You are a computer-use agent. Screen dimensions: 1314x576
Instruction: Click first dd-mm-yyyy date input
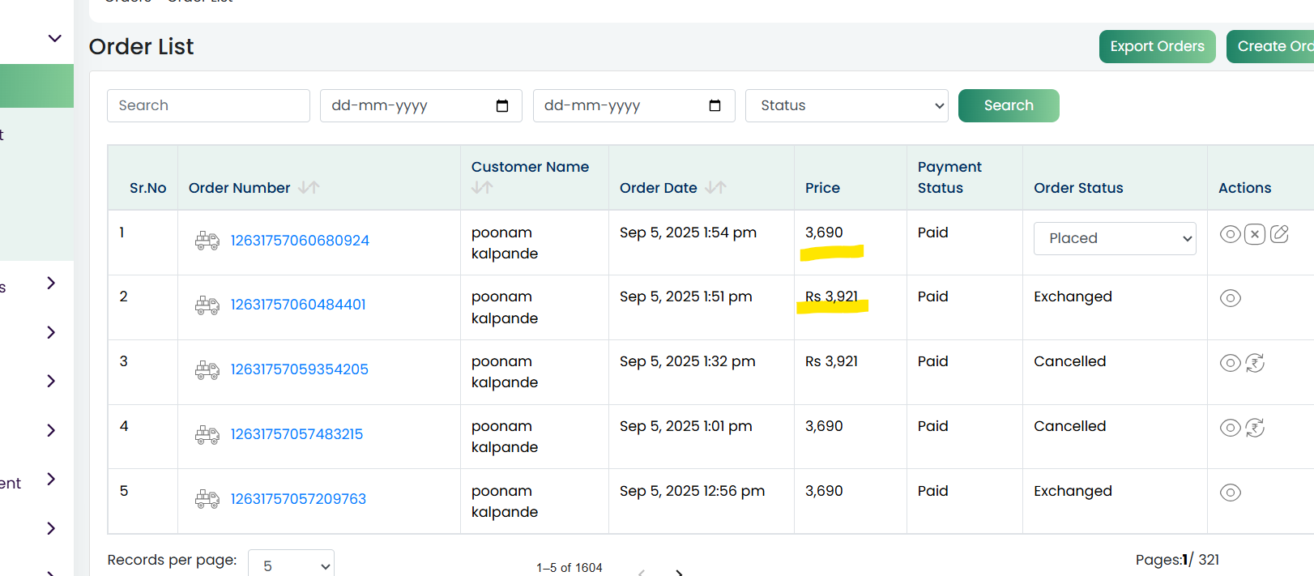(421, 105)
